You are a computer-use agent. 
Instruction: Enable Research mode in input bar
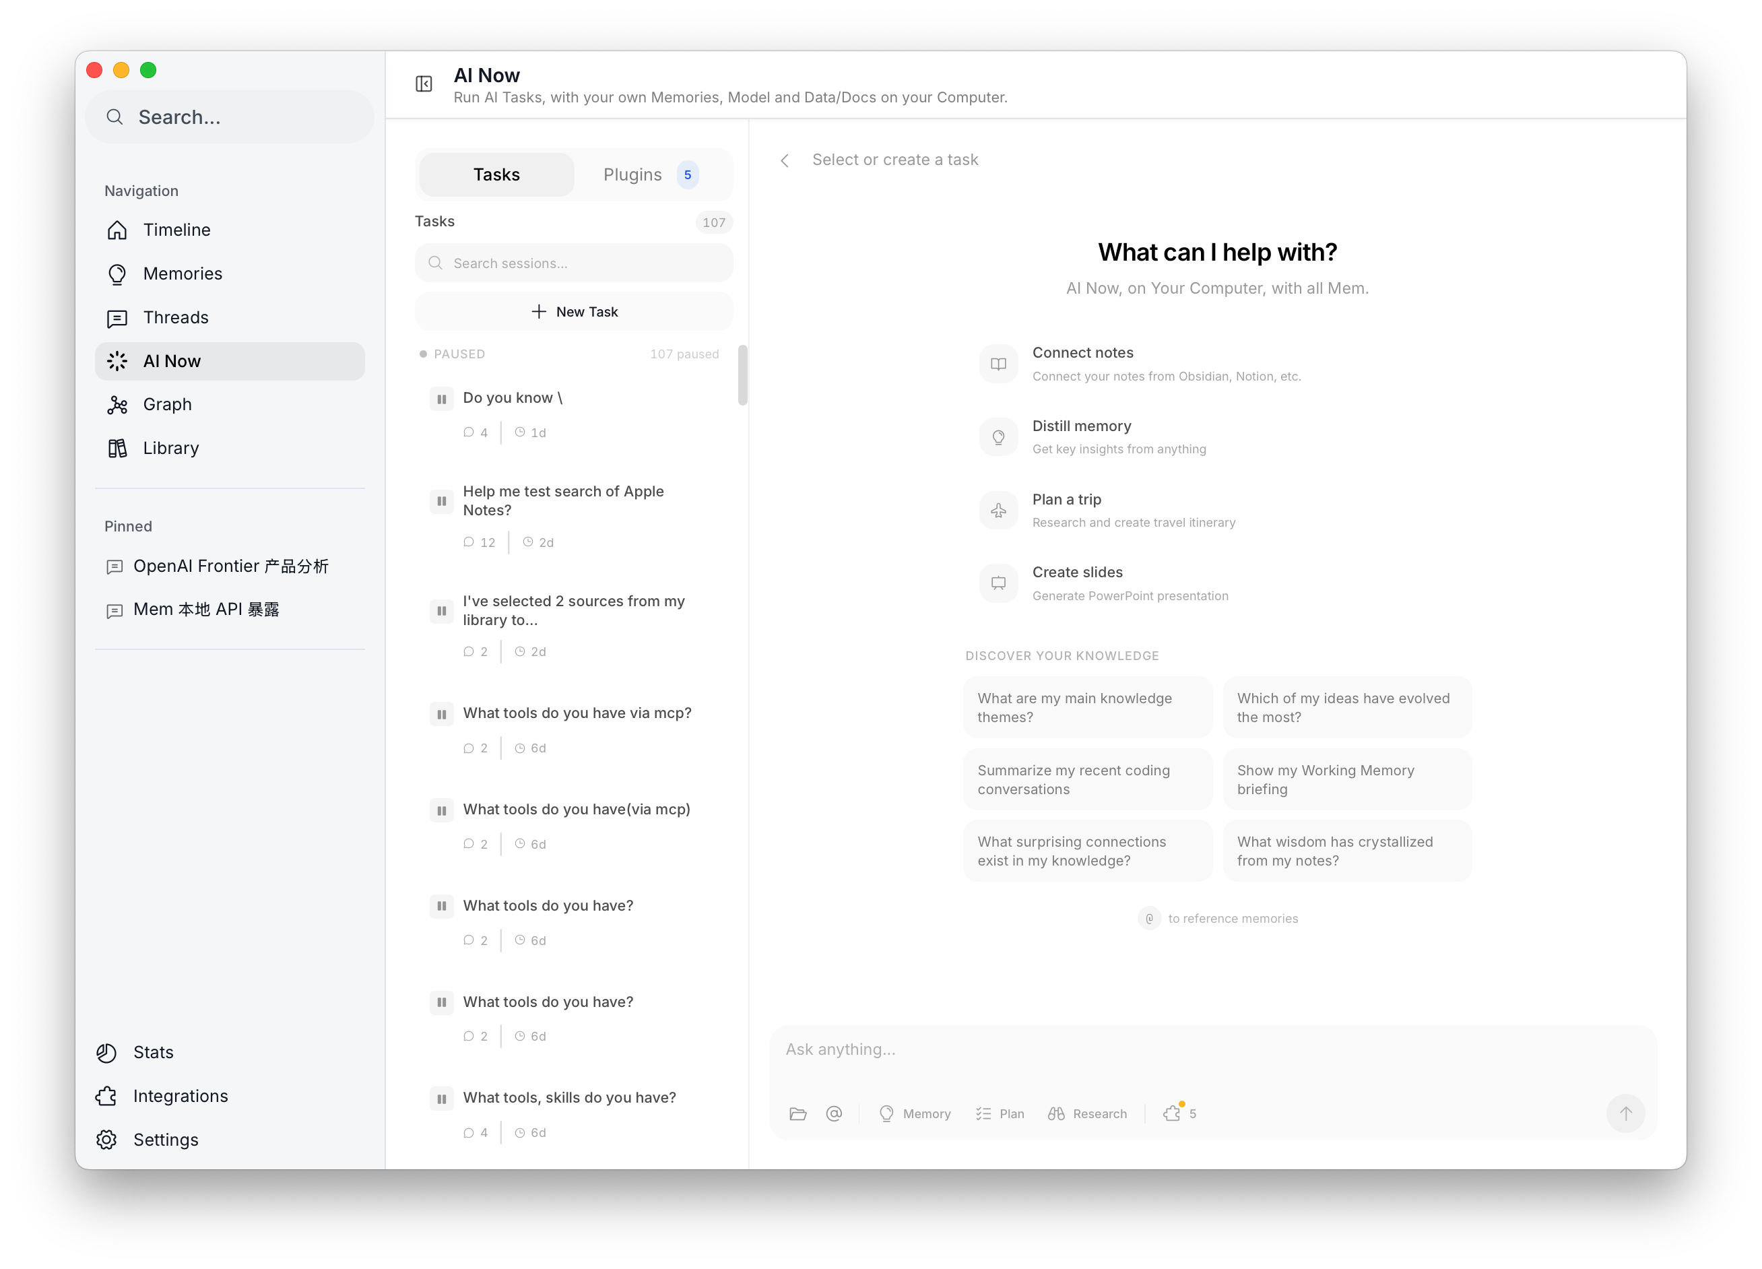(x=1087, y=1113)
